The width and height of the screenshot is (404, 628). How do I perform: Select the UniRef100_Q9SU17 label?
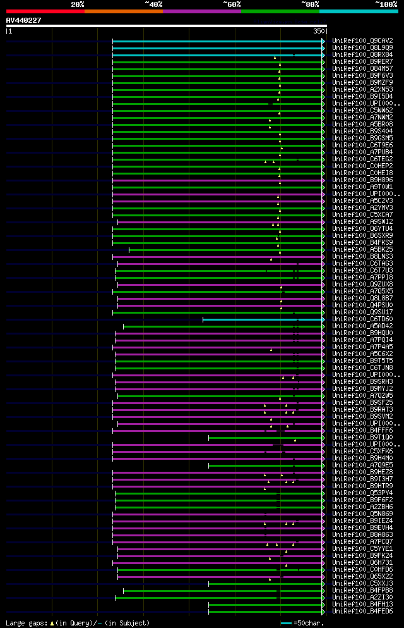(x=362, y=312)
